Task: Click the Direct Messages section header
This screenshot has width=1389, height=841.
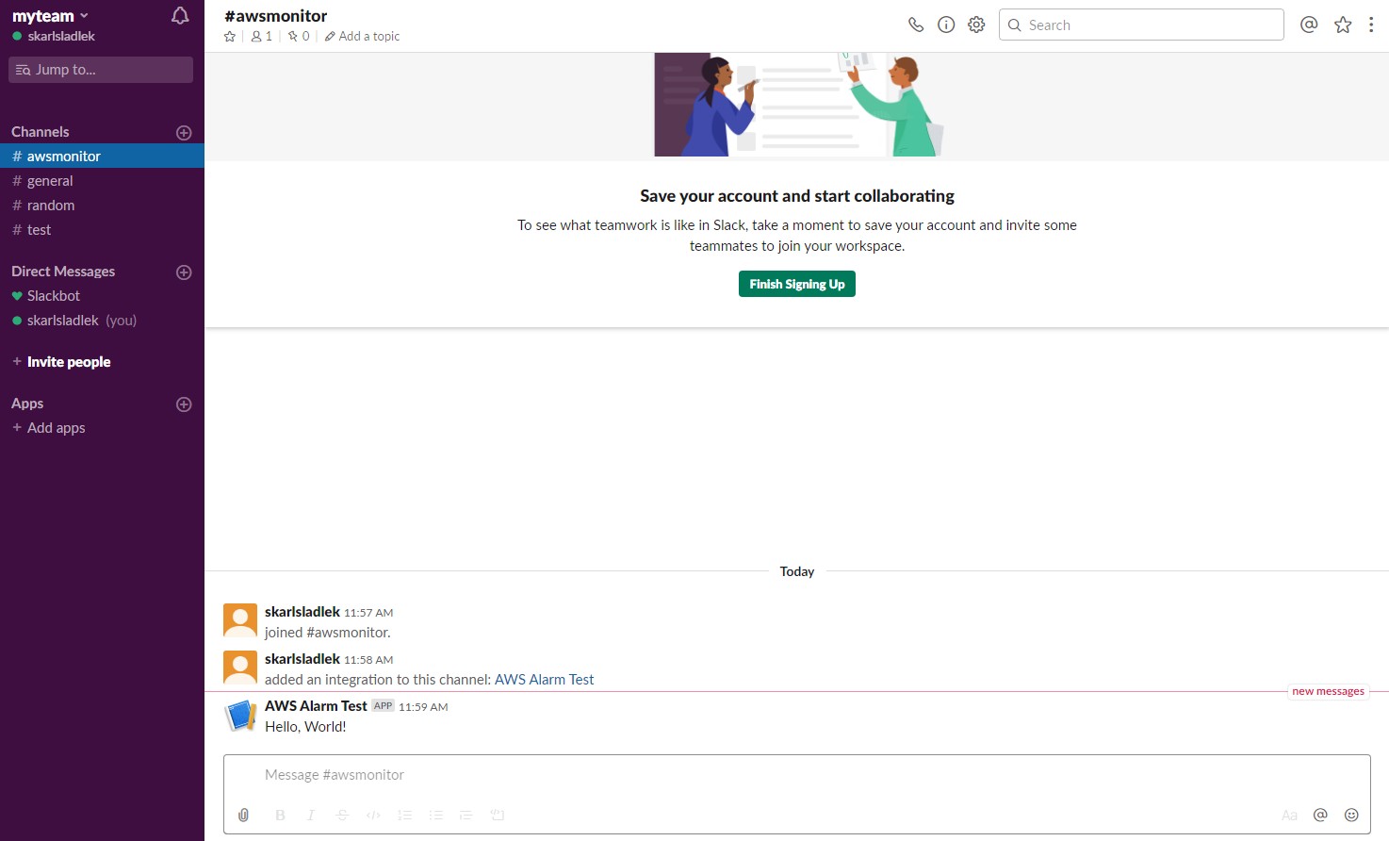Action: [63, 272]
